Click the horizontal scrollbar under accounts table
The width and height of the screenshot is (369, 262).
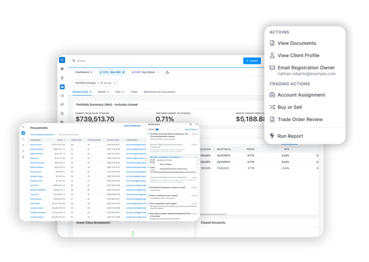tap(213, 214)
